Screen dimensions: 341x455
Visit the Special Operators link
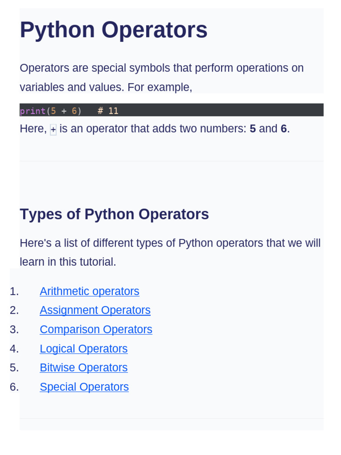pos(84,387)
